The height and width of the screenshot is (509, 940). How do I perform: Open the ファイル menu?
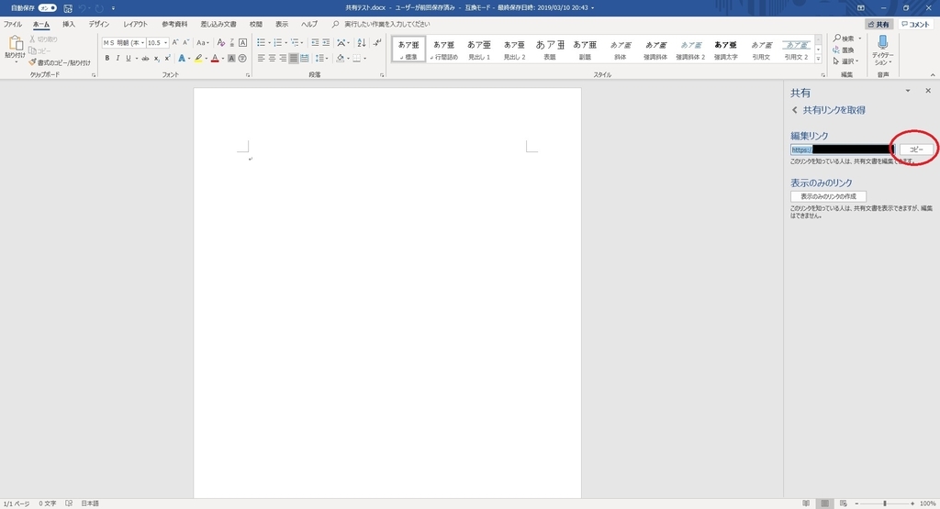click(13, 24)
